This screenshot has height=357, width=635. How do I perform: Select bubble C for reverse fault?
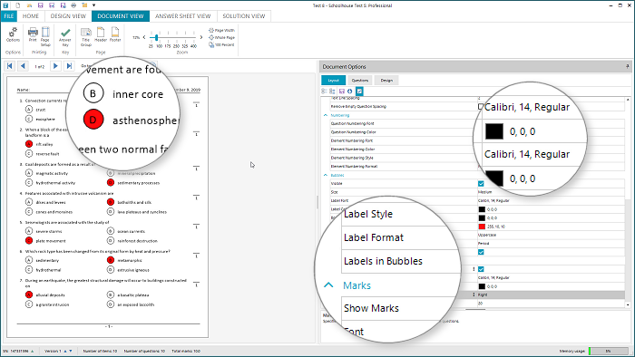[29, 154]
